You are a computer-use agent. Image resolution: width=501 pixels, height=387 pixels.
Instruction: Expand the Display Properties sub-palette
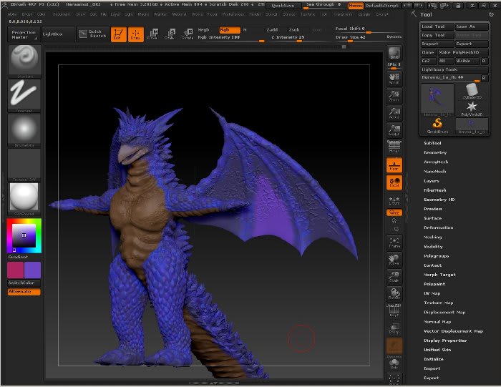pos(445,341)
